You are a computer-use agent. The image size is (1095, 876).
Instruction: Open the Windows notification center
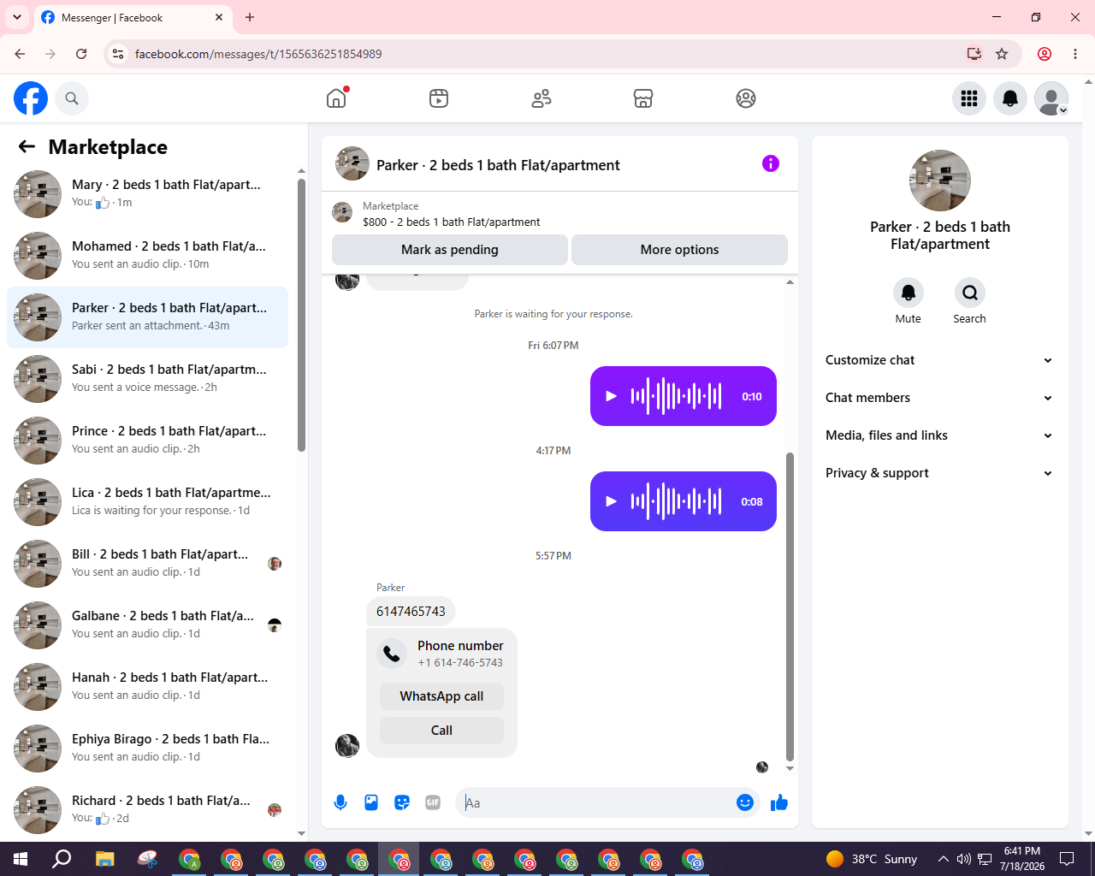click(1067, 859)
